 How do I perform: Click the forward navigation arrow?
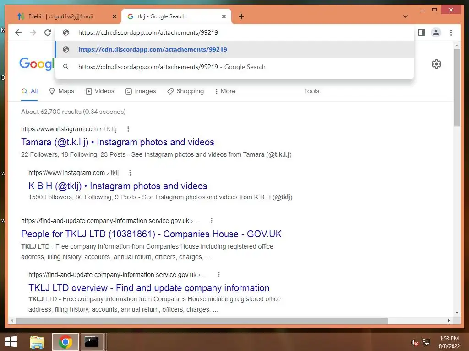[33, 32]
